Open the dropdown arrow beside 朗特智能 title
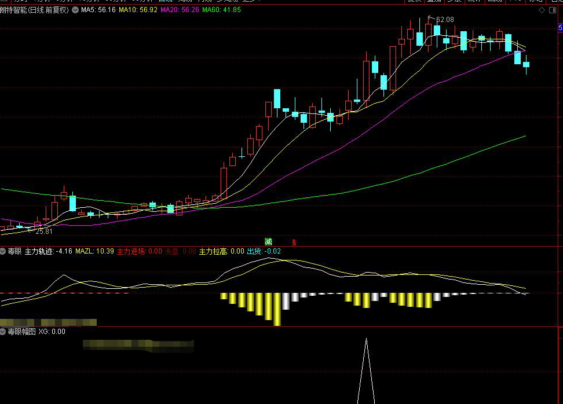The height and width of the screenshot is (404, 563). 75,10
